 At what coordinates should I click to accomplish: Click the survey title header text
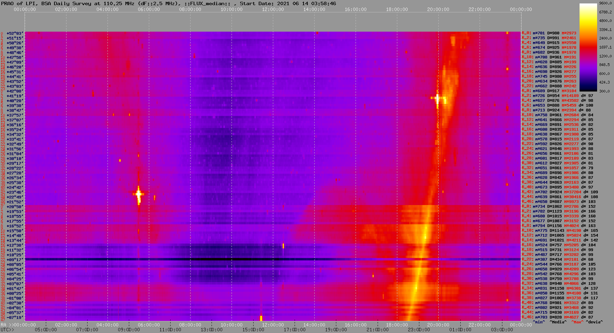168,3
